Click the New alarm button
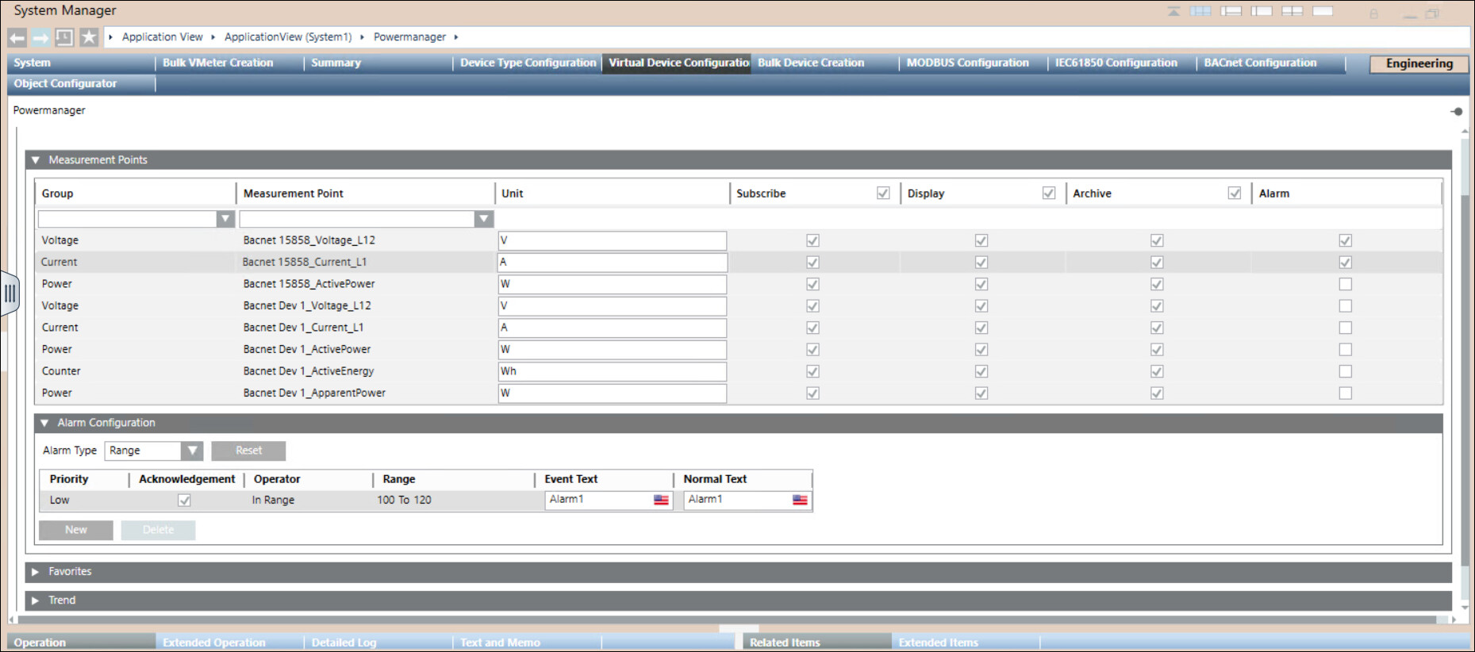This screenshot has width=1475, height=652. click(x=76, y=530)
